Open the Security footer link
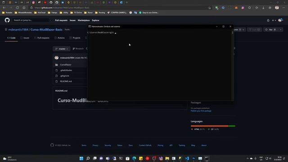 108,145
